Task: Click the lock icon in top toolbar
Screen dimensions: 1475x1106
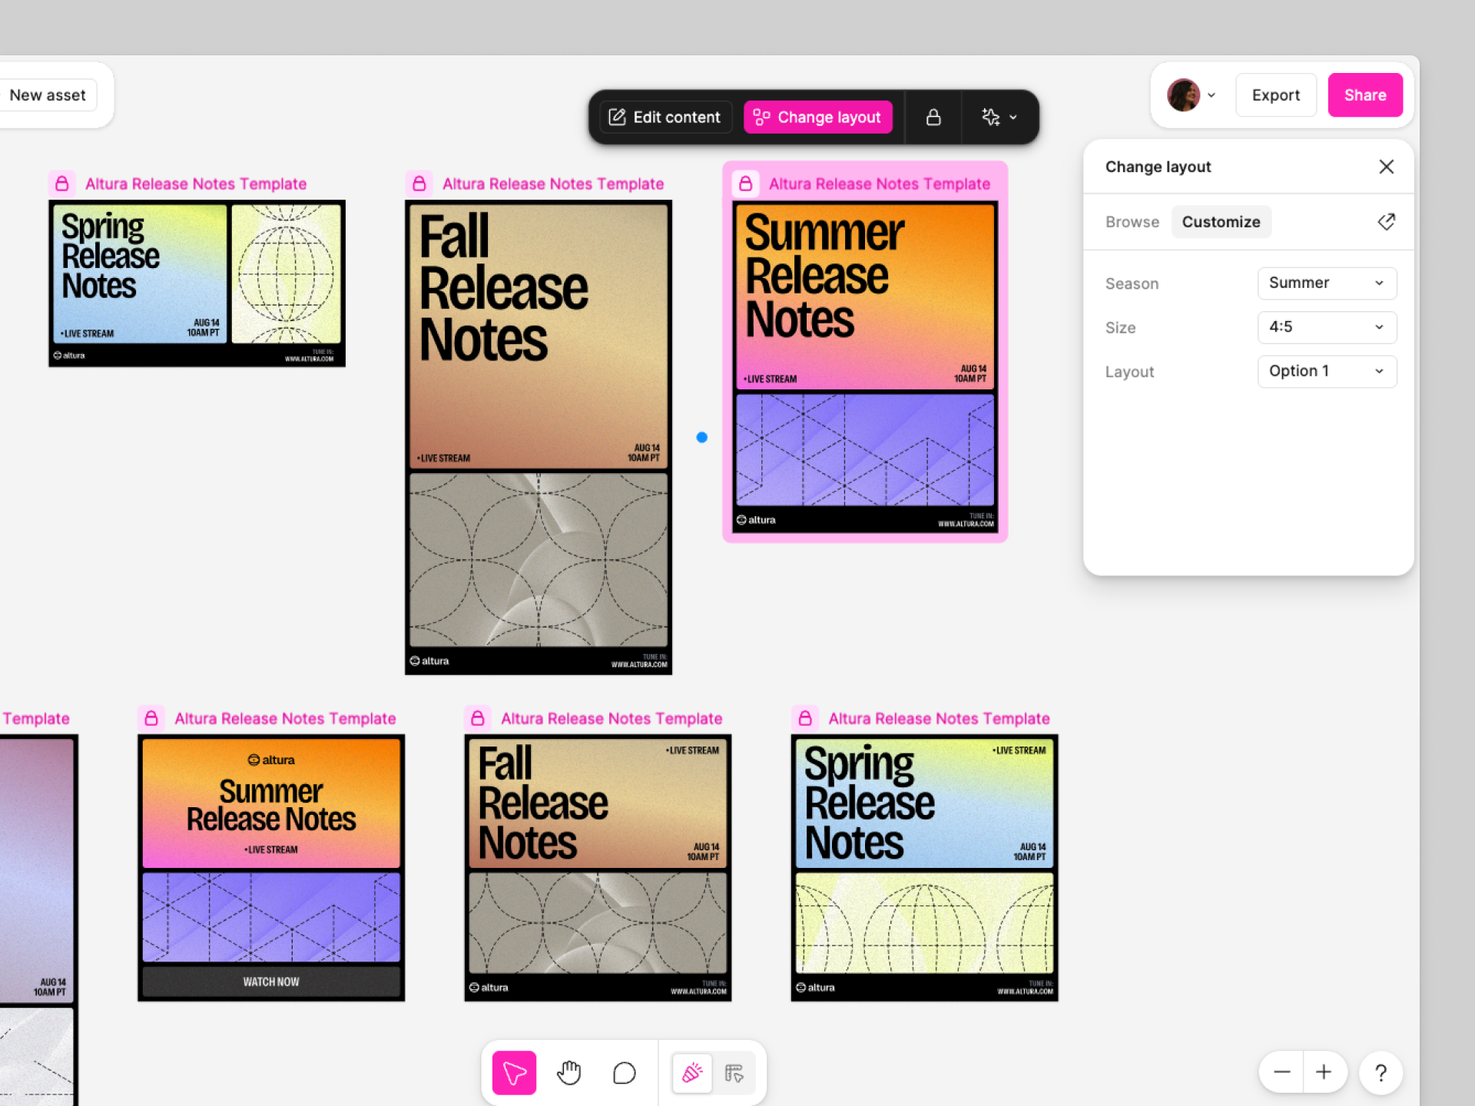Action: 933,117
